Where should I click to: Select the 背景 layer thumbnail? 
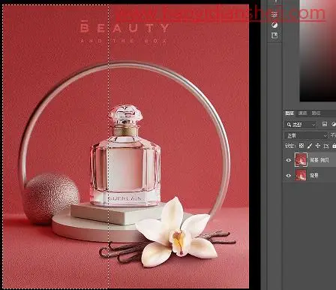tap(301, 175)
